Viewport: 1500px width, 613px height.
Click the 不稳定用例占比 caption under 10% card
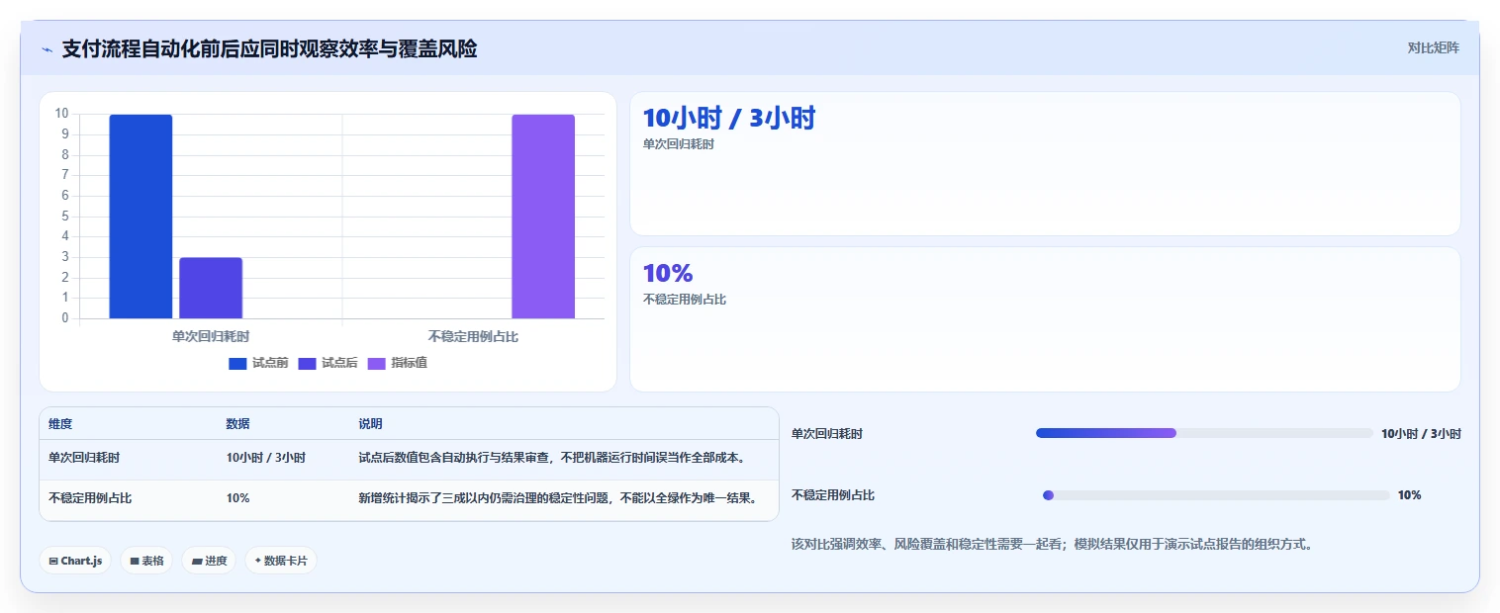point(685,300)
